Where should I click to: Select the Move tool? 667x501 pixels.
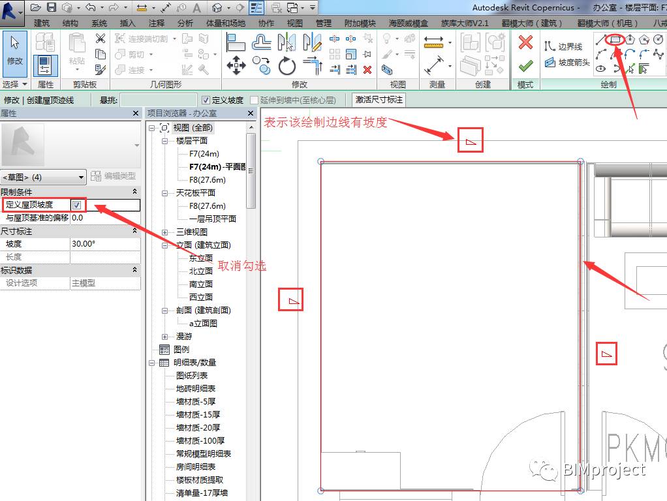tap(236, 66)
